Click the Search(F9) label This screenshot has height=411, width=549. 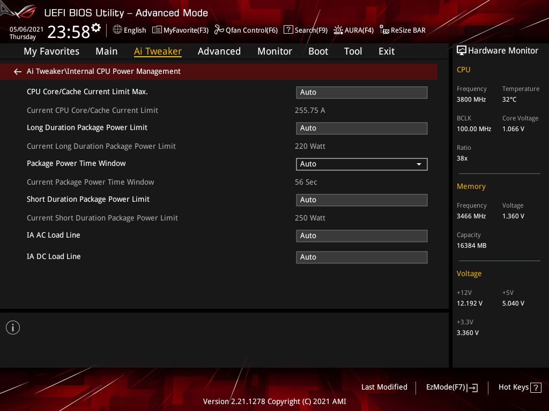(x=311, y=30)
